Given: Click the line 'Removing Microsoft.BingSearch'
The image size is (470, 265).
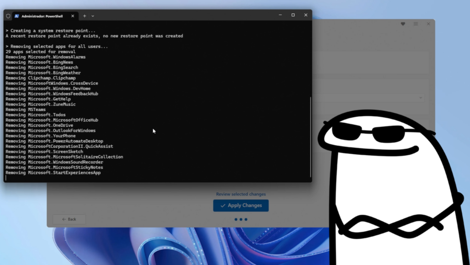Looking at the screenshot, I should coord(42,68).
